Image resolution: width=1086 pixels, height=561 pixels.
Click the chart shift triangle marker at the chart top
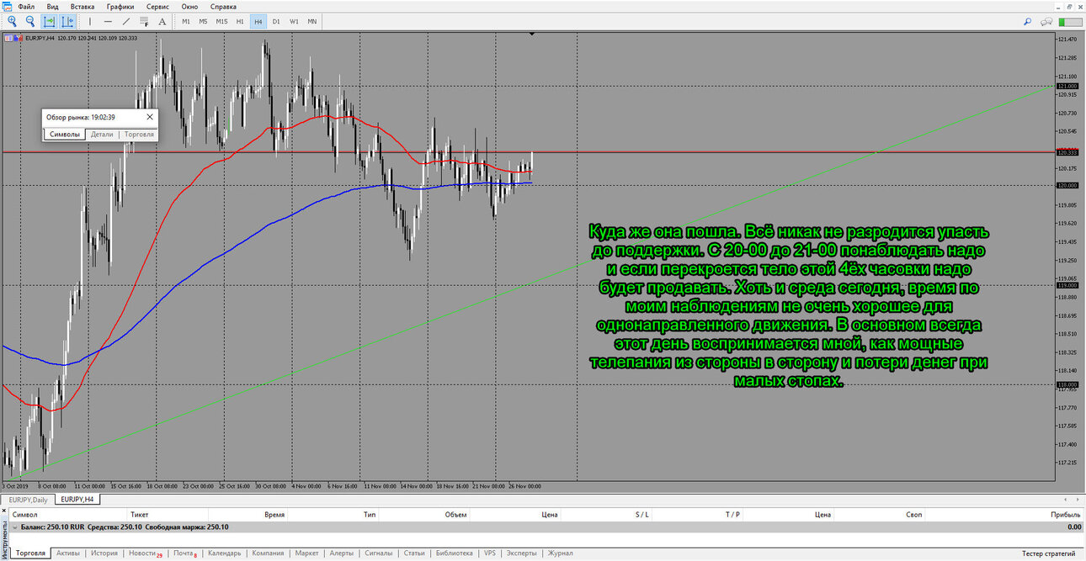coord(532,34)
